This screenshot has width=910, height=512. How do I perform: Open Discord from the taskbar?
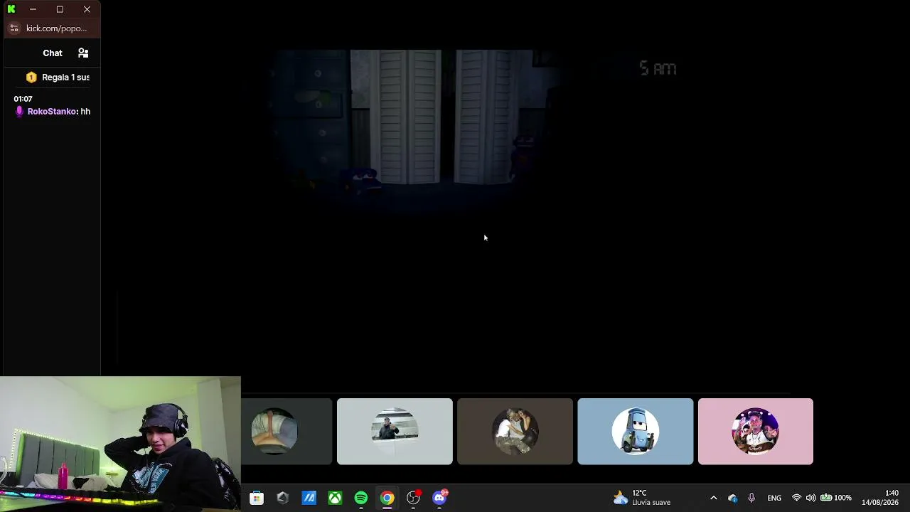coord(439,498)
